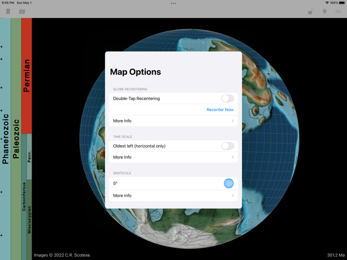Select the Mississippian subperiod bar

29,220
